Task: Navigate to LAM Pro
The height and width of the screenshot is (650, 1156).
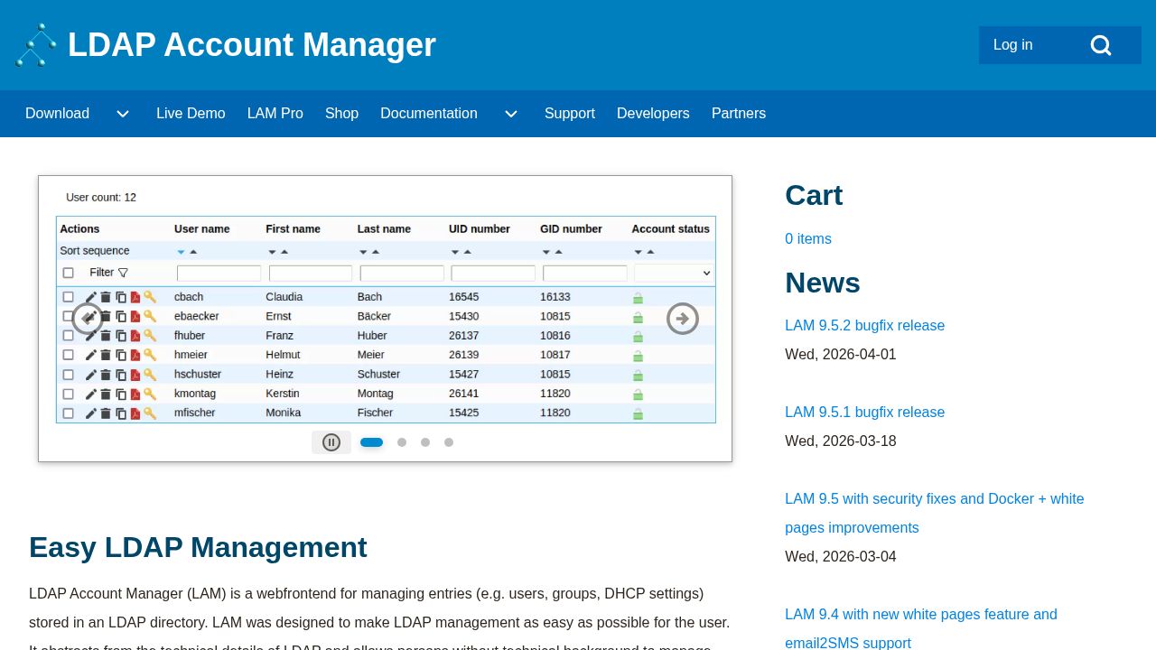Action: [x=275, y=114]
